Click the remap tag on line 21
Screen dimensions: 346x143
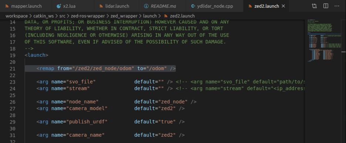[x=47, y=69]
